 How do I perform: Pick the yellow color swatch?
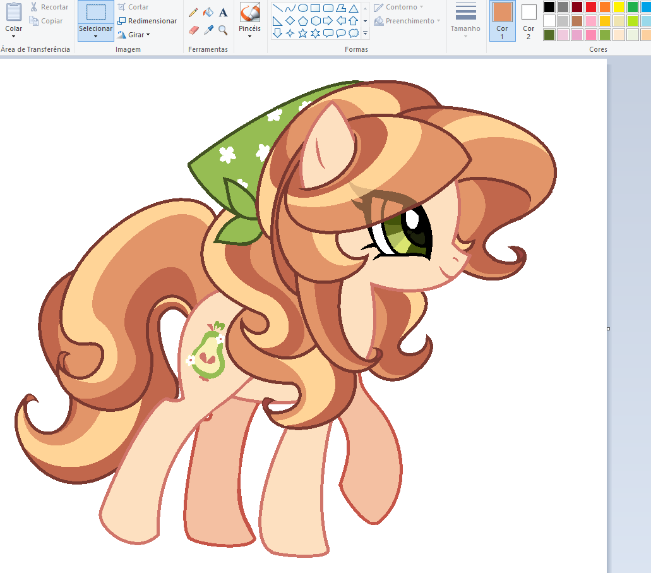click(619, 7)
